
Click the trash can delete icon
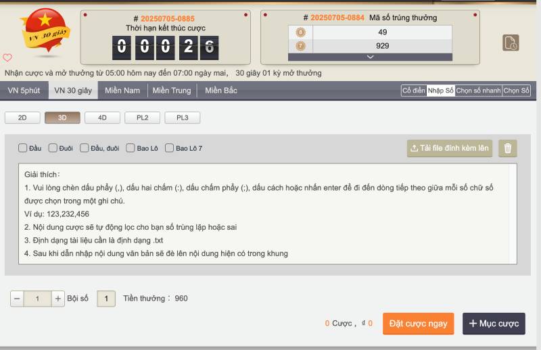tap(508, 148)
